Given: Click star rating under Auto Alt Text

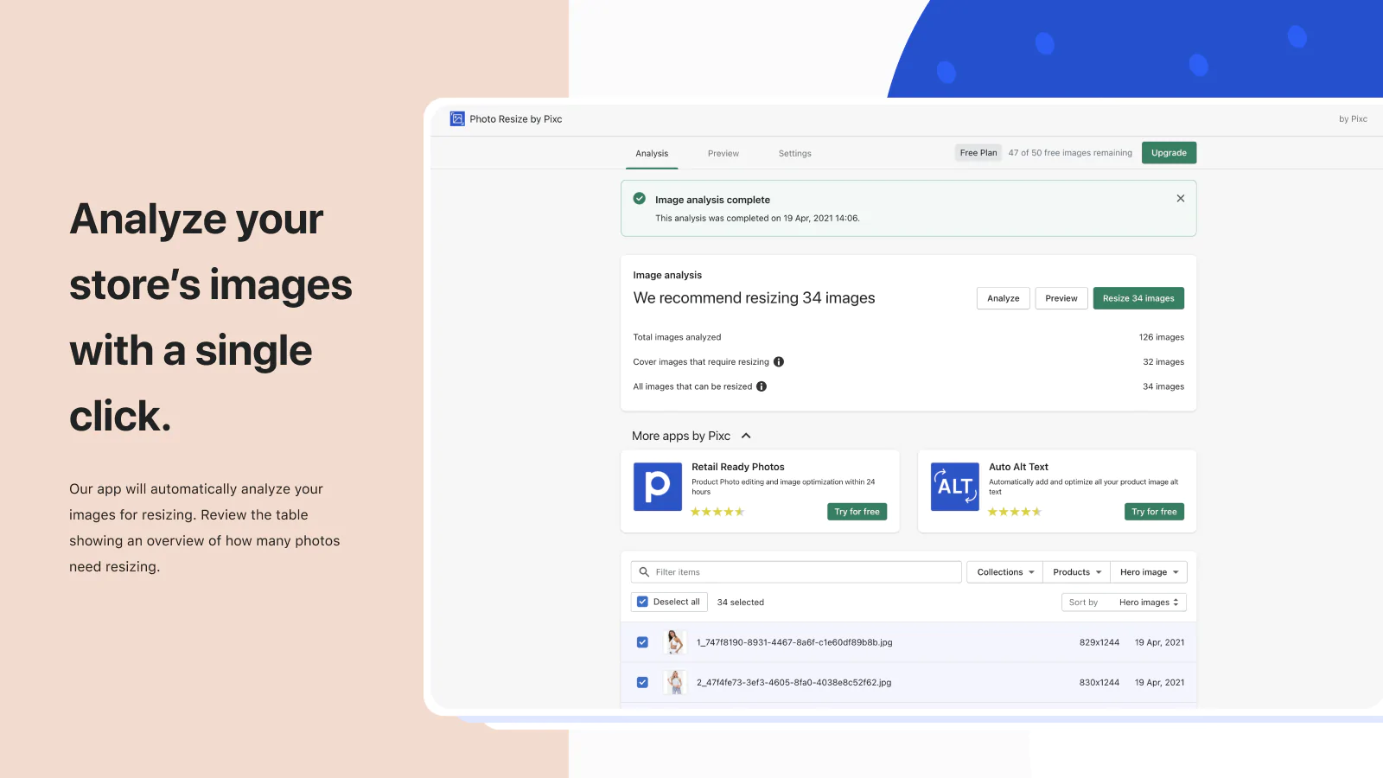Looking at the screenshot, I should coord(1015,512).
